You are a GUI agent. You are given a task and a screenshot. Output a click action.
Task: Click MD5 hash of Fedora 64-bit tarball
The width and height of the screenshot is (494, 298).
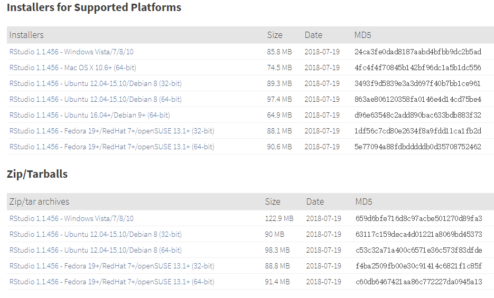pyautogui.click(x=418, y=282)
